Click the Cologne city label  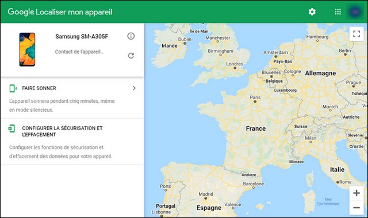point(293,71)
